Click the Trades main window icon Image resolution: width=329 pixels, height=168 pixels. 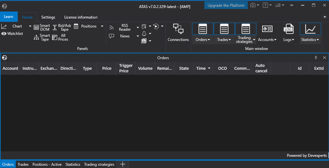224,29
